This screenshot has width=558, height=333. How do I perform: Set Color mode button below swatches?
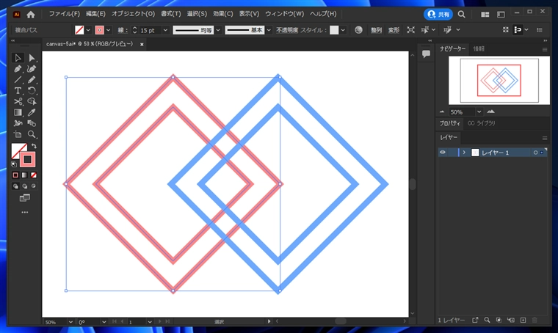[x=15, y=175]
